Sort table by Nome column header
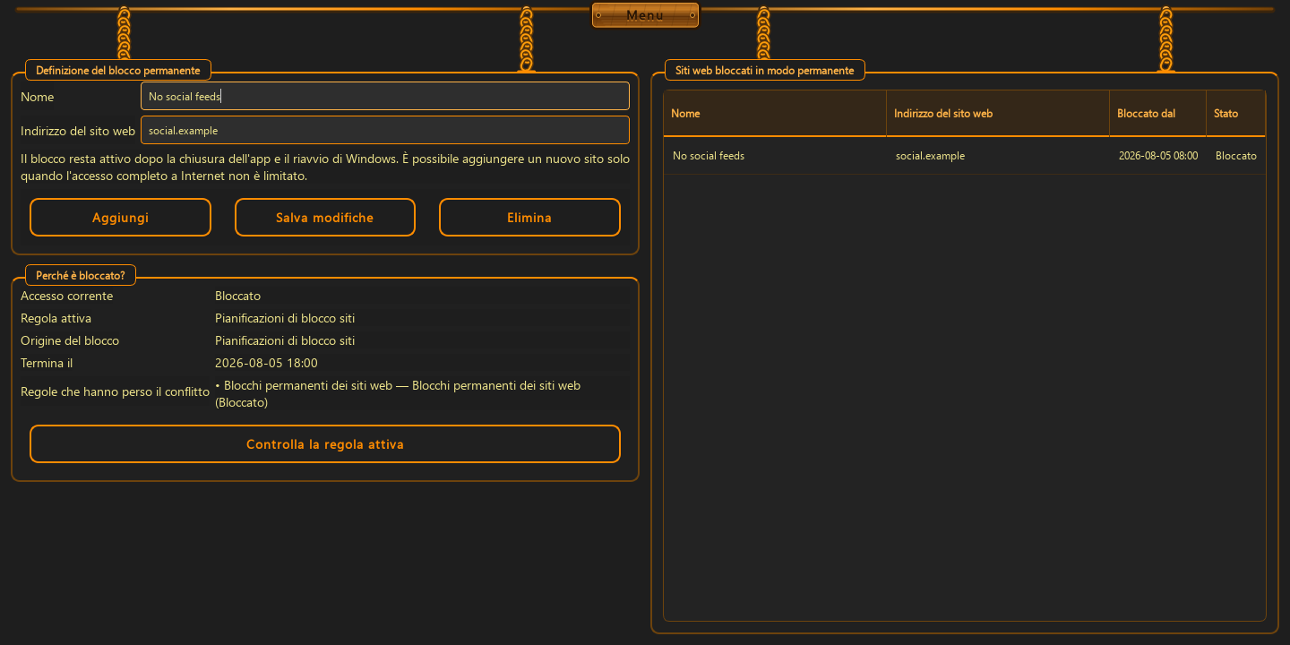Screen dimensions: 1290x645 (775, 114)
